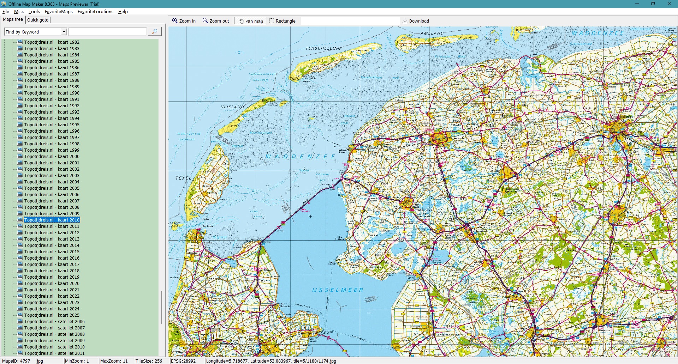Activate the Rectangle selection tool

pos(272,21)
